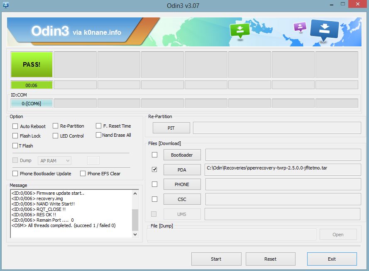This screenshot has width=369, height=271.
Task: Uncheck the PDA file checkbox
Action: coord(154,169)
